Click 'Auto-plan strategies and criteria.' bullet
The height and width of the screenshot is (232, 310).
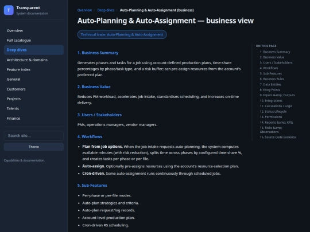pos(111,203)
